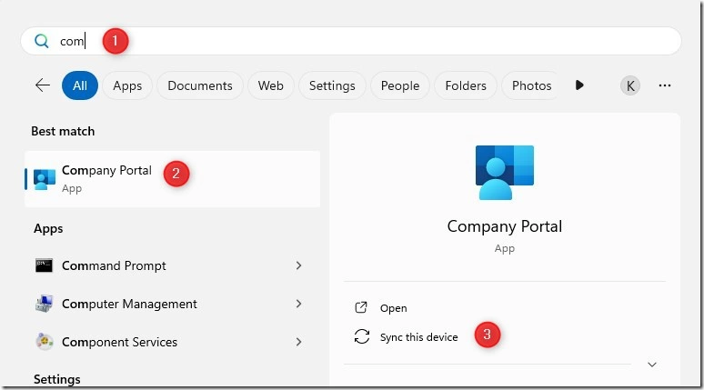The image size is (704, 390).
Task: Expand Component Services details chevron
Action: 298,342
